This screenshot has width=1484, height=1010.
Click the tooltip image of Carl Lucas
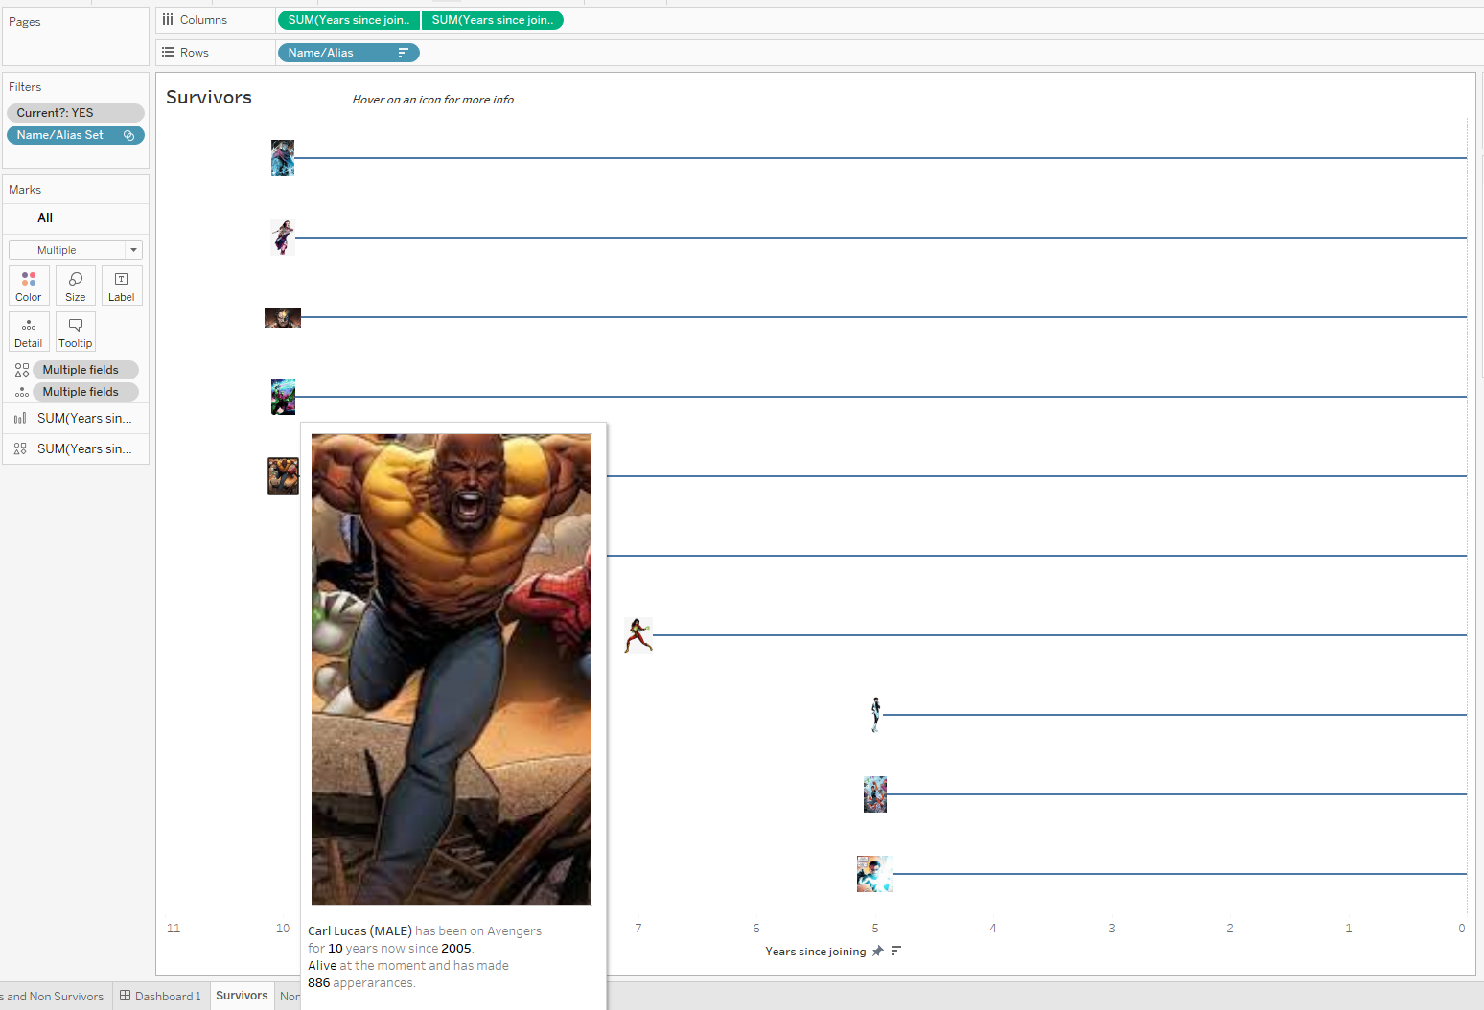coord(452,669)
